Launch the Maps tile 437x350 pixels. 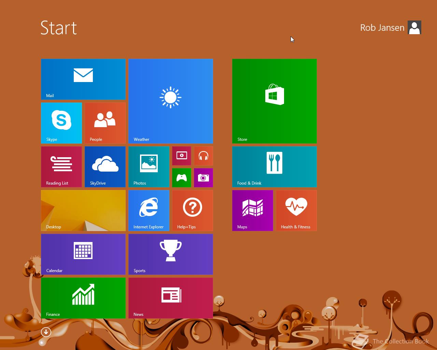click(x=253, y=211)
